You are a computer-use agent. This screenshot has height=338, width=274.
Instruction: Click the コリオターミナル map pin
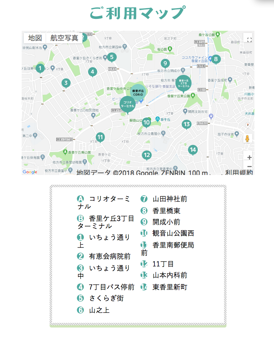click(x=127, y=104)
